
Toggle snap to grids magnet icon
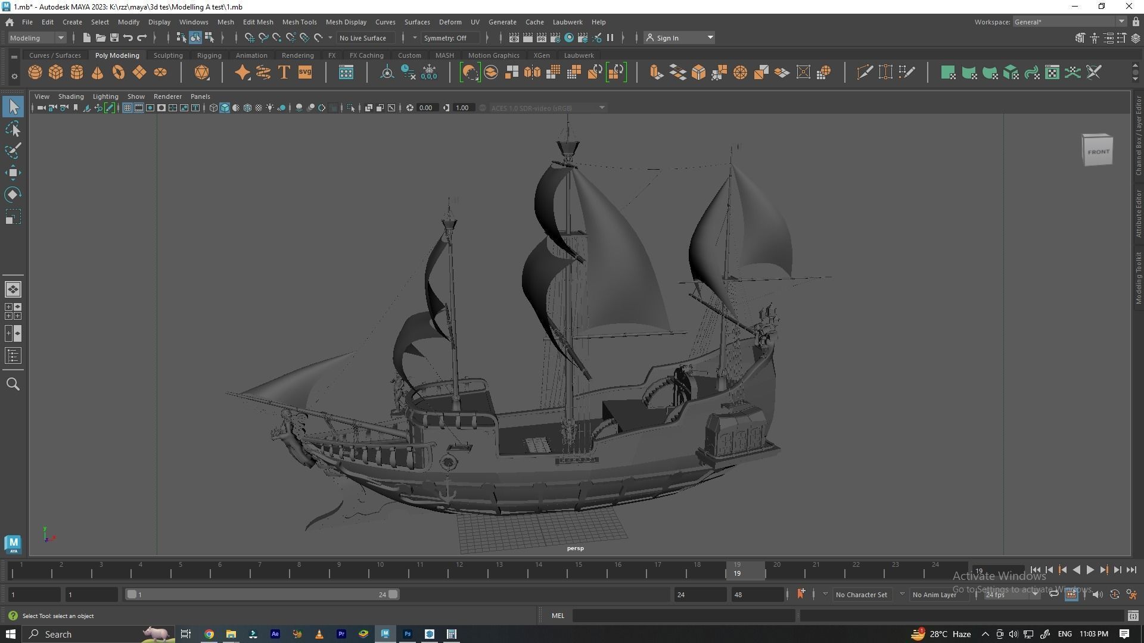click(x=250, y=38)
